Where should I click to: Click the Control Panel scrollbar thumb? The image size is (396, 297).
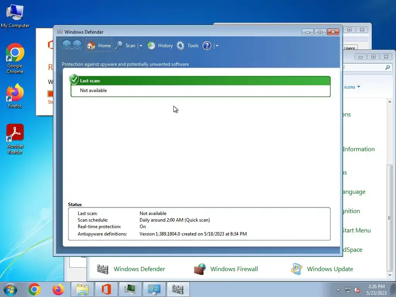390,218
